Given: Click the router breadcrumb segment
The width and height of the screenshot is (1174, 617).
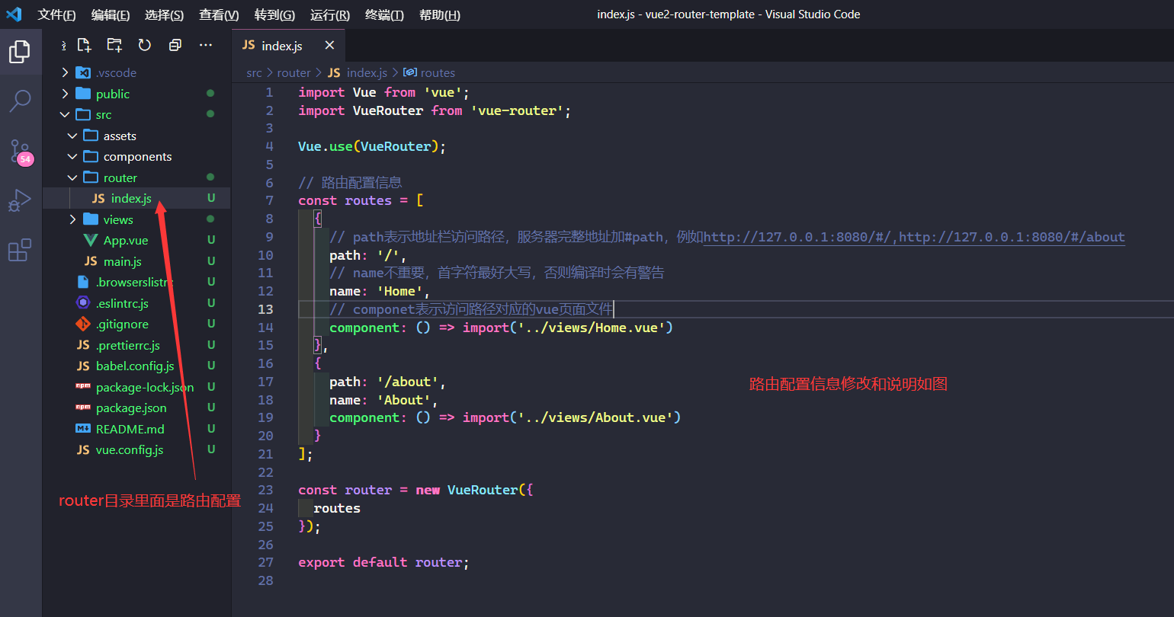Looking at the screenshot, I should 293,73.
